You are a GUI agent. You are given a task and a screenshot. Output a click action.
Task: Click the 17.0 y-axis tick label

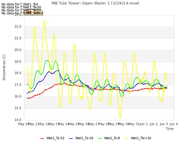[18, 85]
